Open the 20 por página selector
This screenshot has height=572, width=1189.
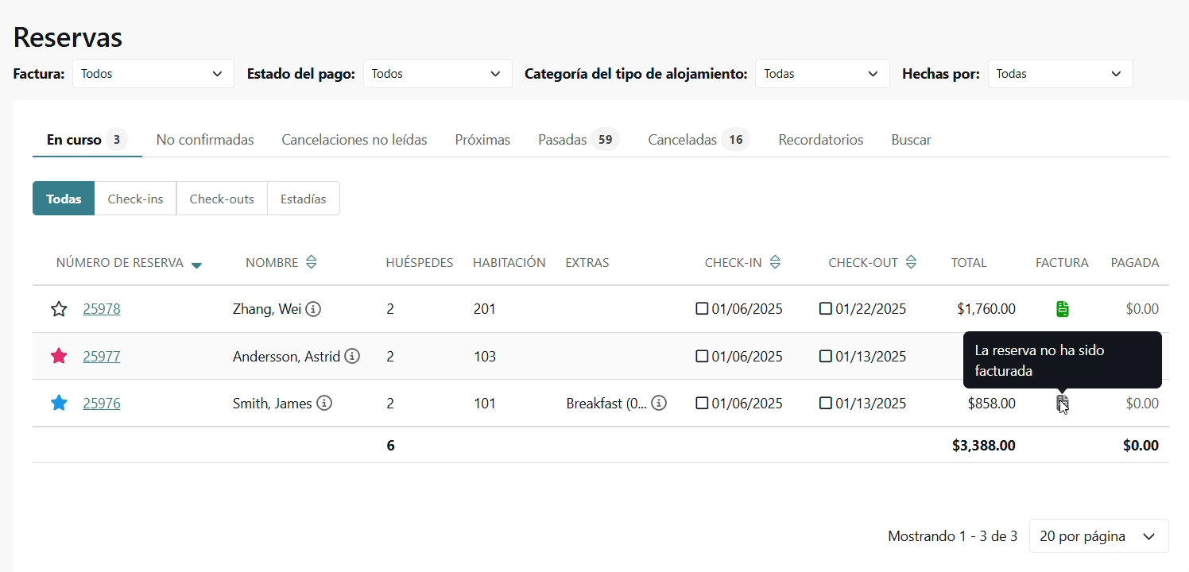point(1098,536)
